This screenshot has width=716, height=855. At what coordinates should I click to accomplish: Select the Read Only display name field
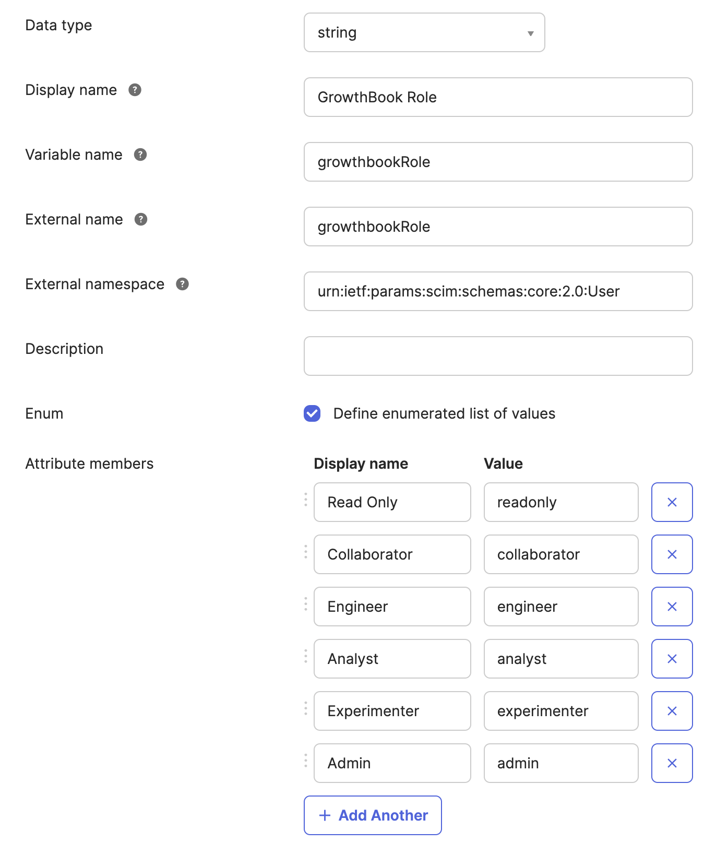[x=392, y=502]
